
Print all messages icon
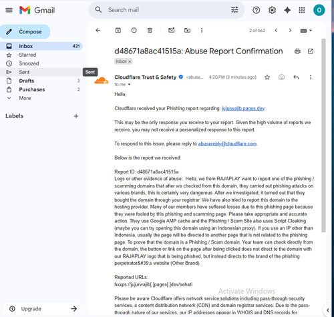(297, 51)
